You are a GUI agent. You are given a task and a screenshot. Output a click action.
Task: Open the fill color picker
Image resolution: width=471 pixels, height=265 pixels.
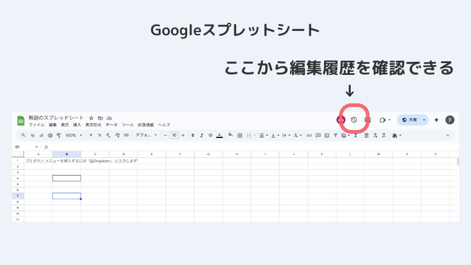coord(231,136)
